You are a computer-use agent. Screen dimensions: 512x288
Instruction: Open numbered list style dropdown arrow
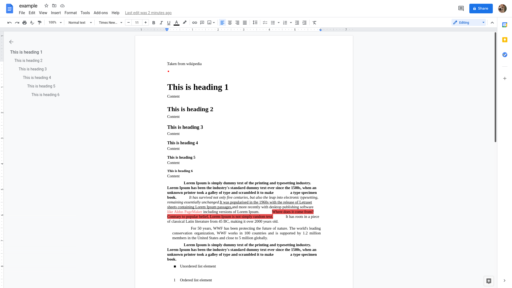click(x=291, y=23)
